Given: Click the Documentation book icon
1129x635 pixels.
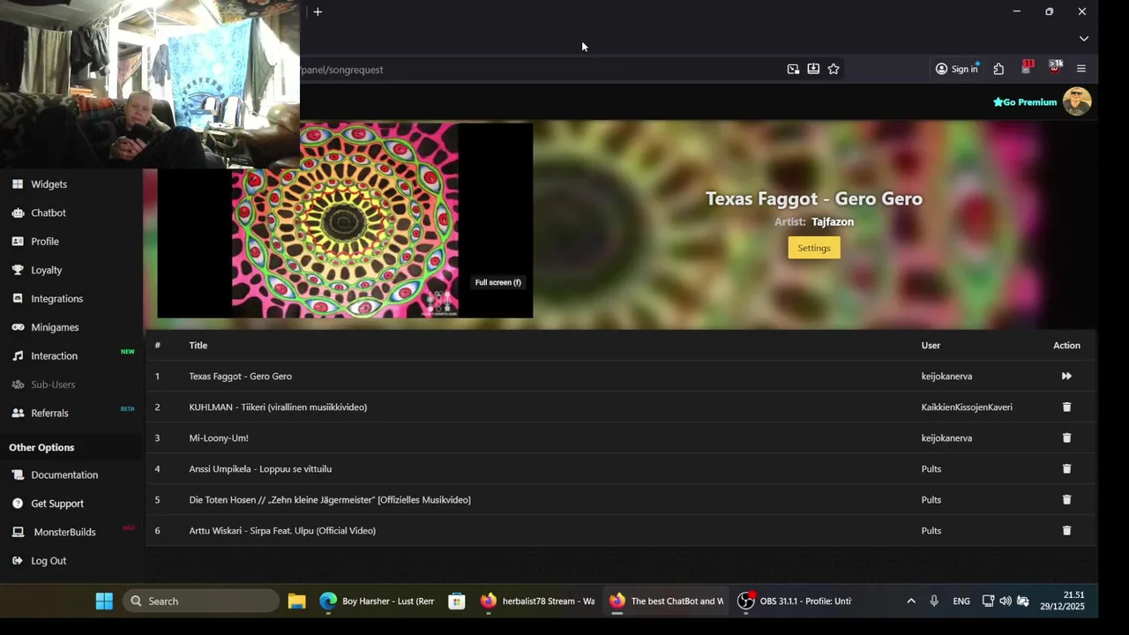Looking at the screenshot, I should click(18, 475).
